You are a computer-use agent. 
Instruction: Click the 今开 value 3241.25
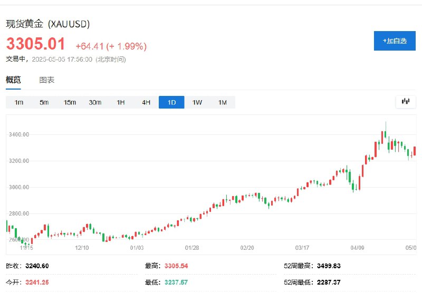[x=37, y=282]
